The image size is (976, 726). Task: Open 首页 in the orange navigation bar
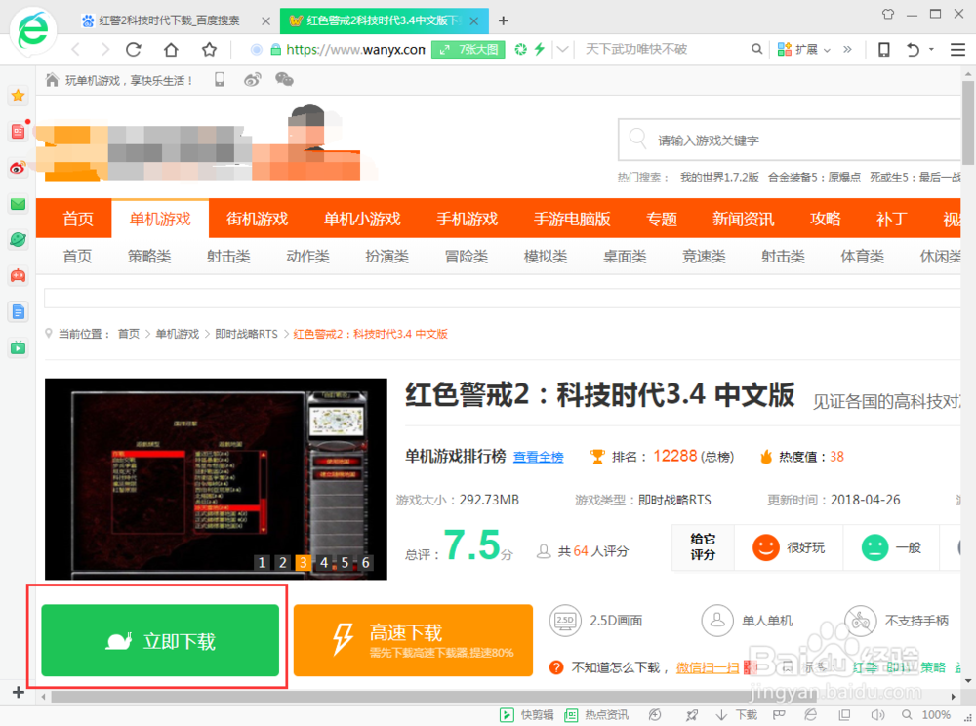[78, 219]
